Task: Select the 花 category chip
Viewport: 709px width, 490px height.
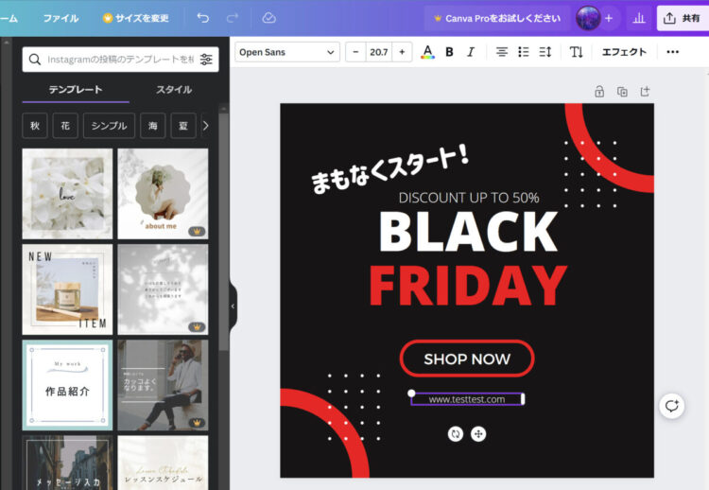Action: click(65, 126)
